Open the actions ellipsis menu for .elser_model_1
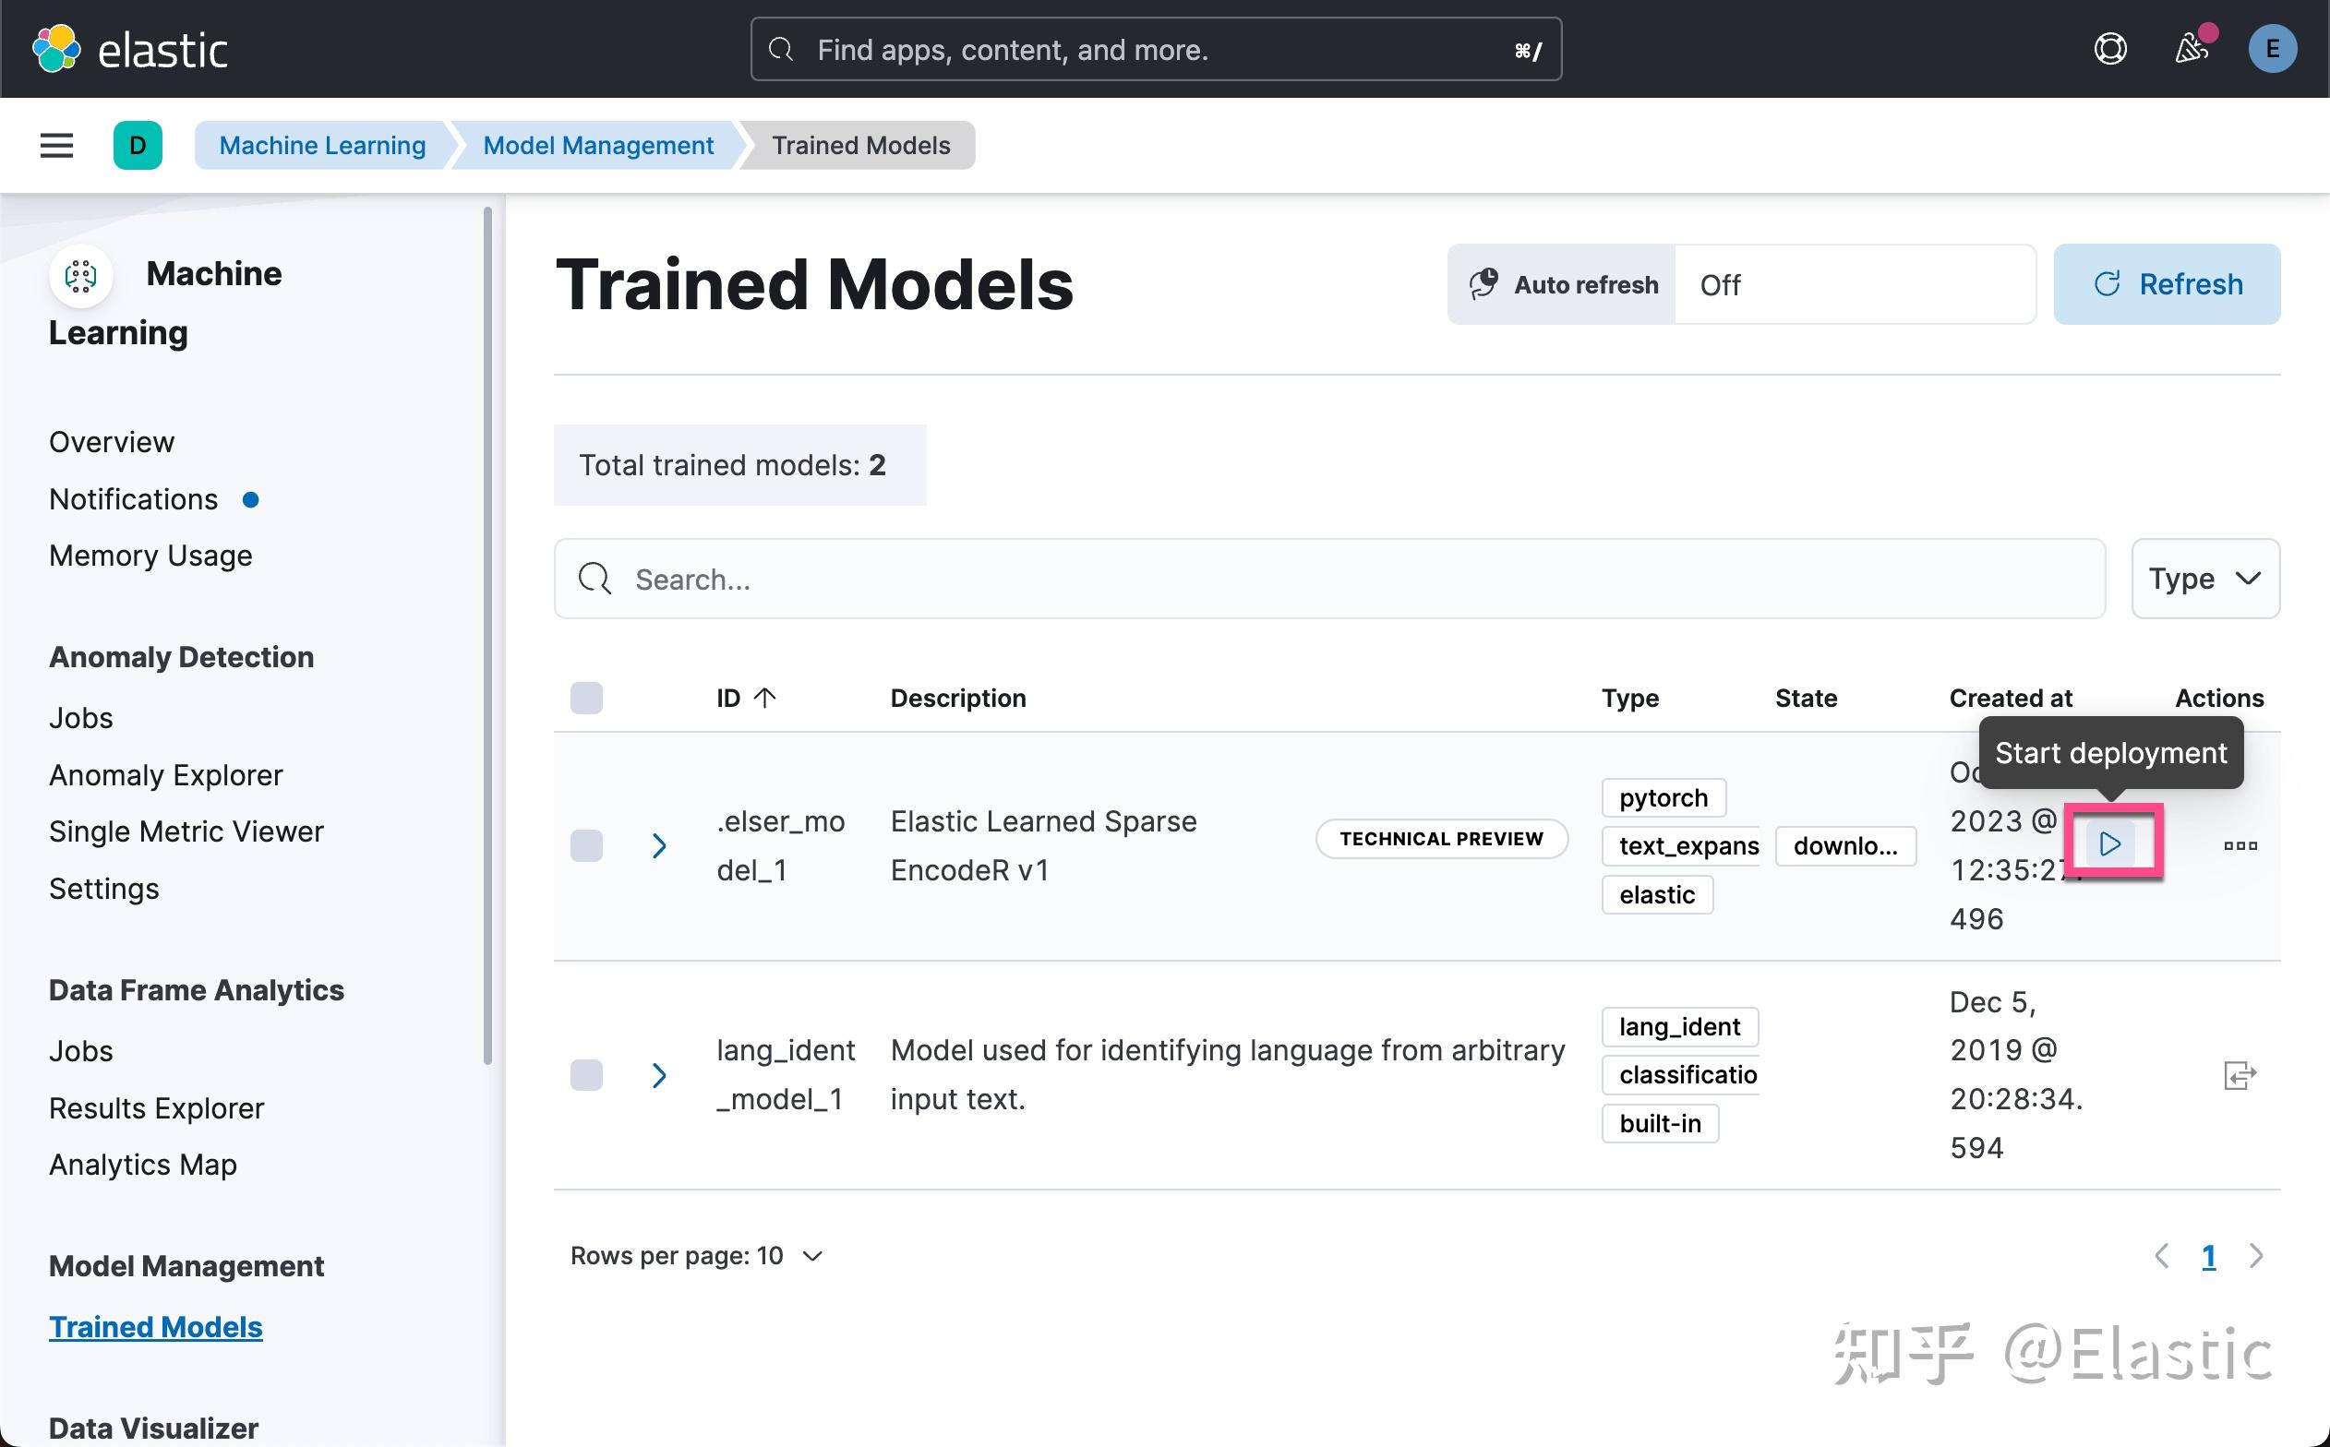Image resolution: width=2330 pixels, height=1447 pixels. click(x=2240, y=845)
